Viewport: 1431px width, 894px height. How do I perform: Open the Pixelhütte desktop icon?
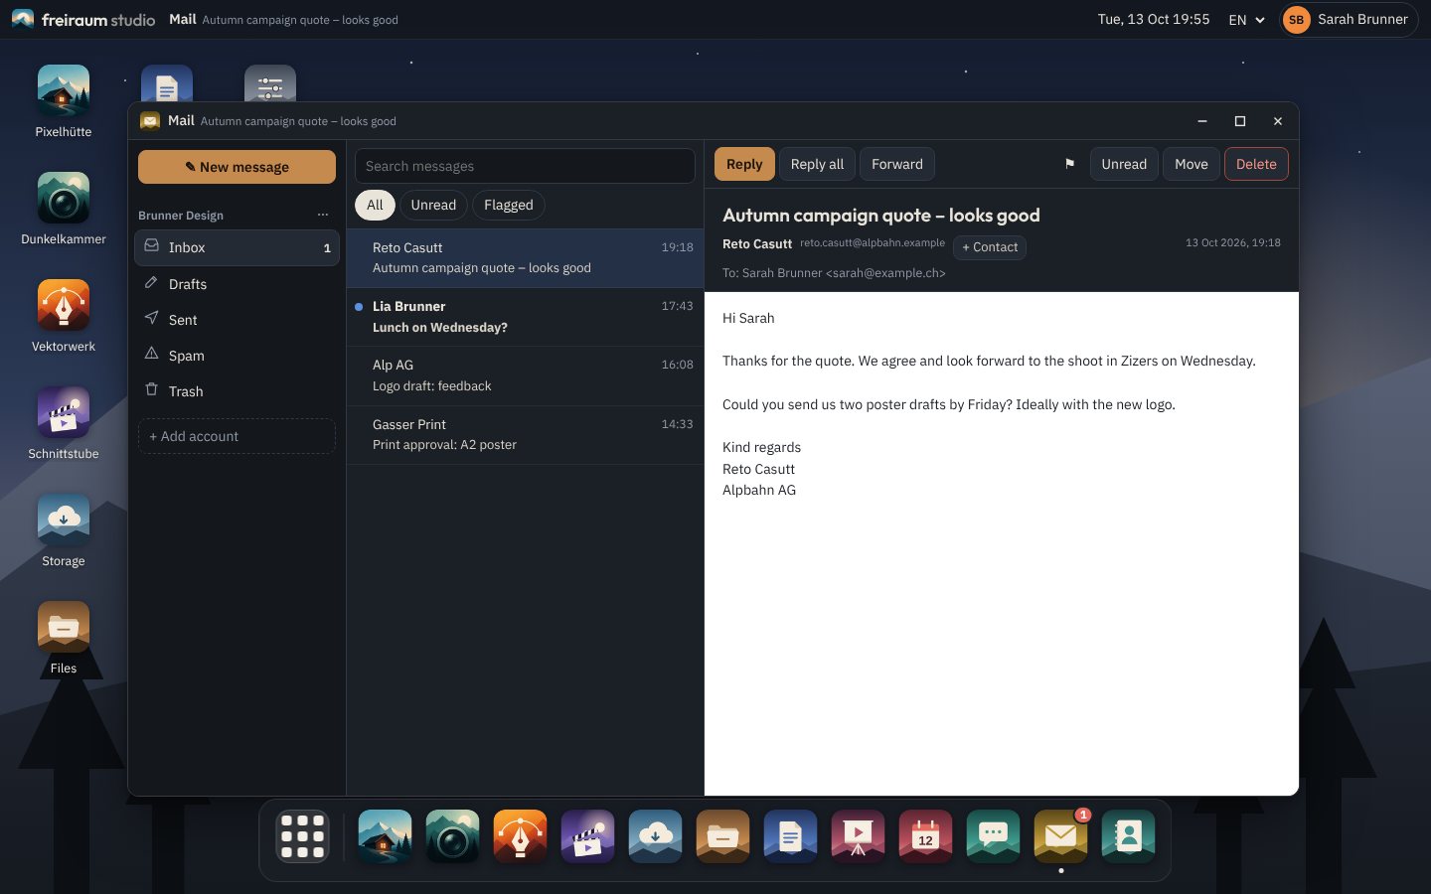(64, 101)
